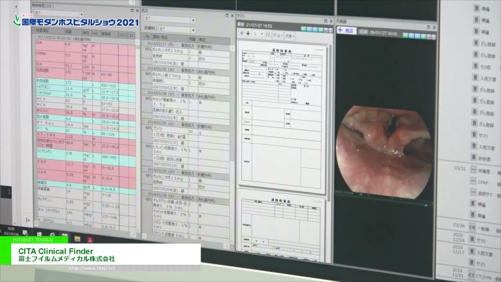Collapse left sidebar with arrow at top
The height and width of the screenshot is (282, 501).
click(x=16, y=7)
